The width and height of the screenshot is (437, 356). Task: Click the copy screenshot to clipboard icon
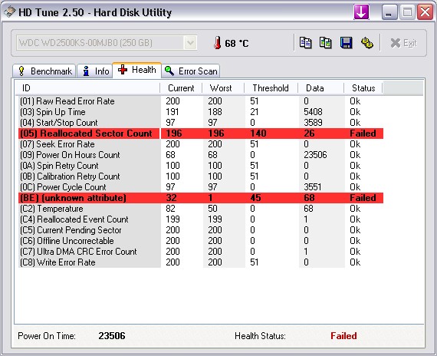(326, 43)
